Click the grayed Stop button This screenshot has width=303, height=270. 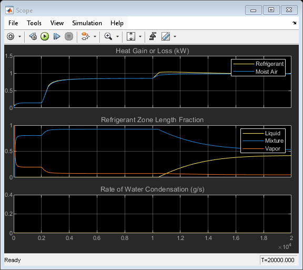tap(69, 36)
